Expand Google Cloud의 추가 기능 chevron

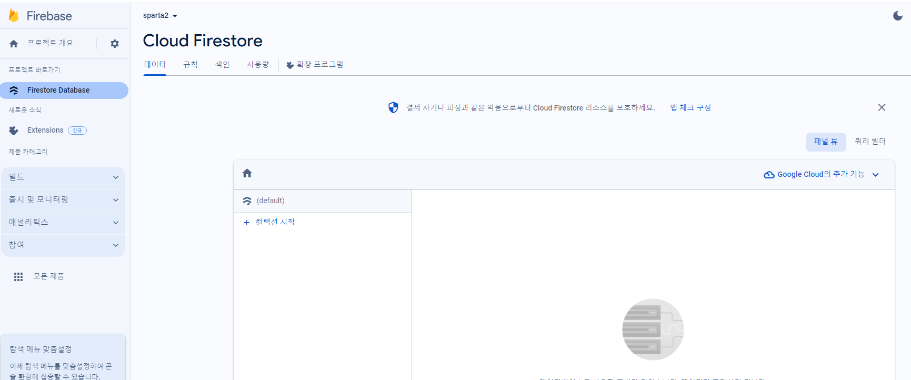pyautogui.click(x=876, y=175)
